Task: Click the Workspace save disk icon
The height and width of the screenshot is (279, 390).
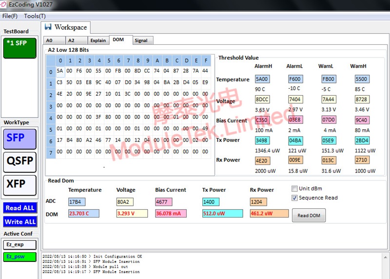Action: pos(48,27)
